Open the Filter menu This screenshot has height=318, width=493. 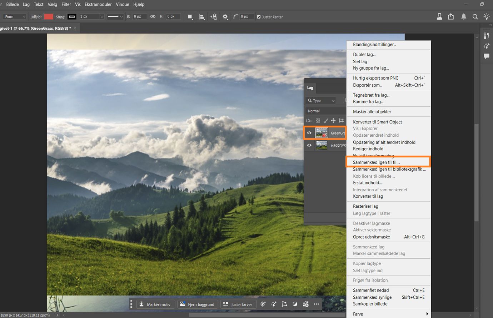pos(66,4)
